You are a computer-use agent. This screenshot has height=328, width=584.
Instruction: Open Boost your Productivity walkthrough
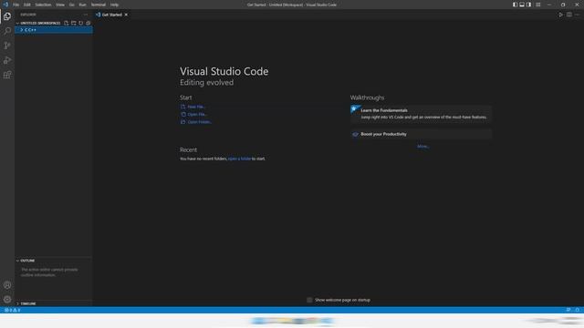(x=422, y=134)
